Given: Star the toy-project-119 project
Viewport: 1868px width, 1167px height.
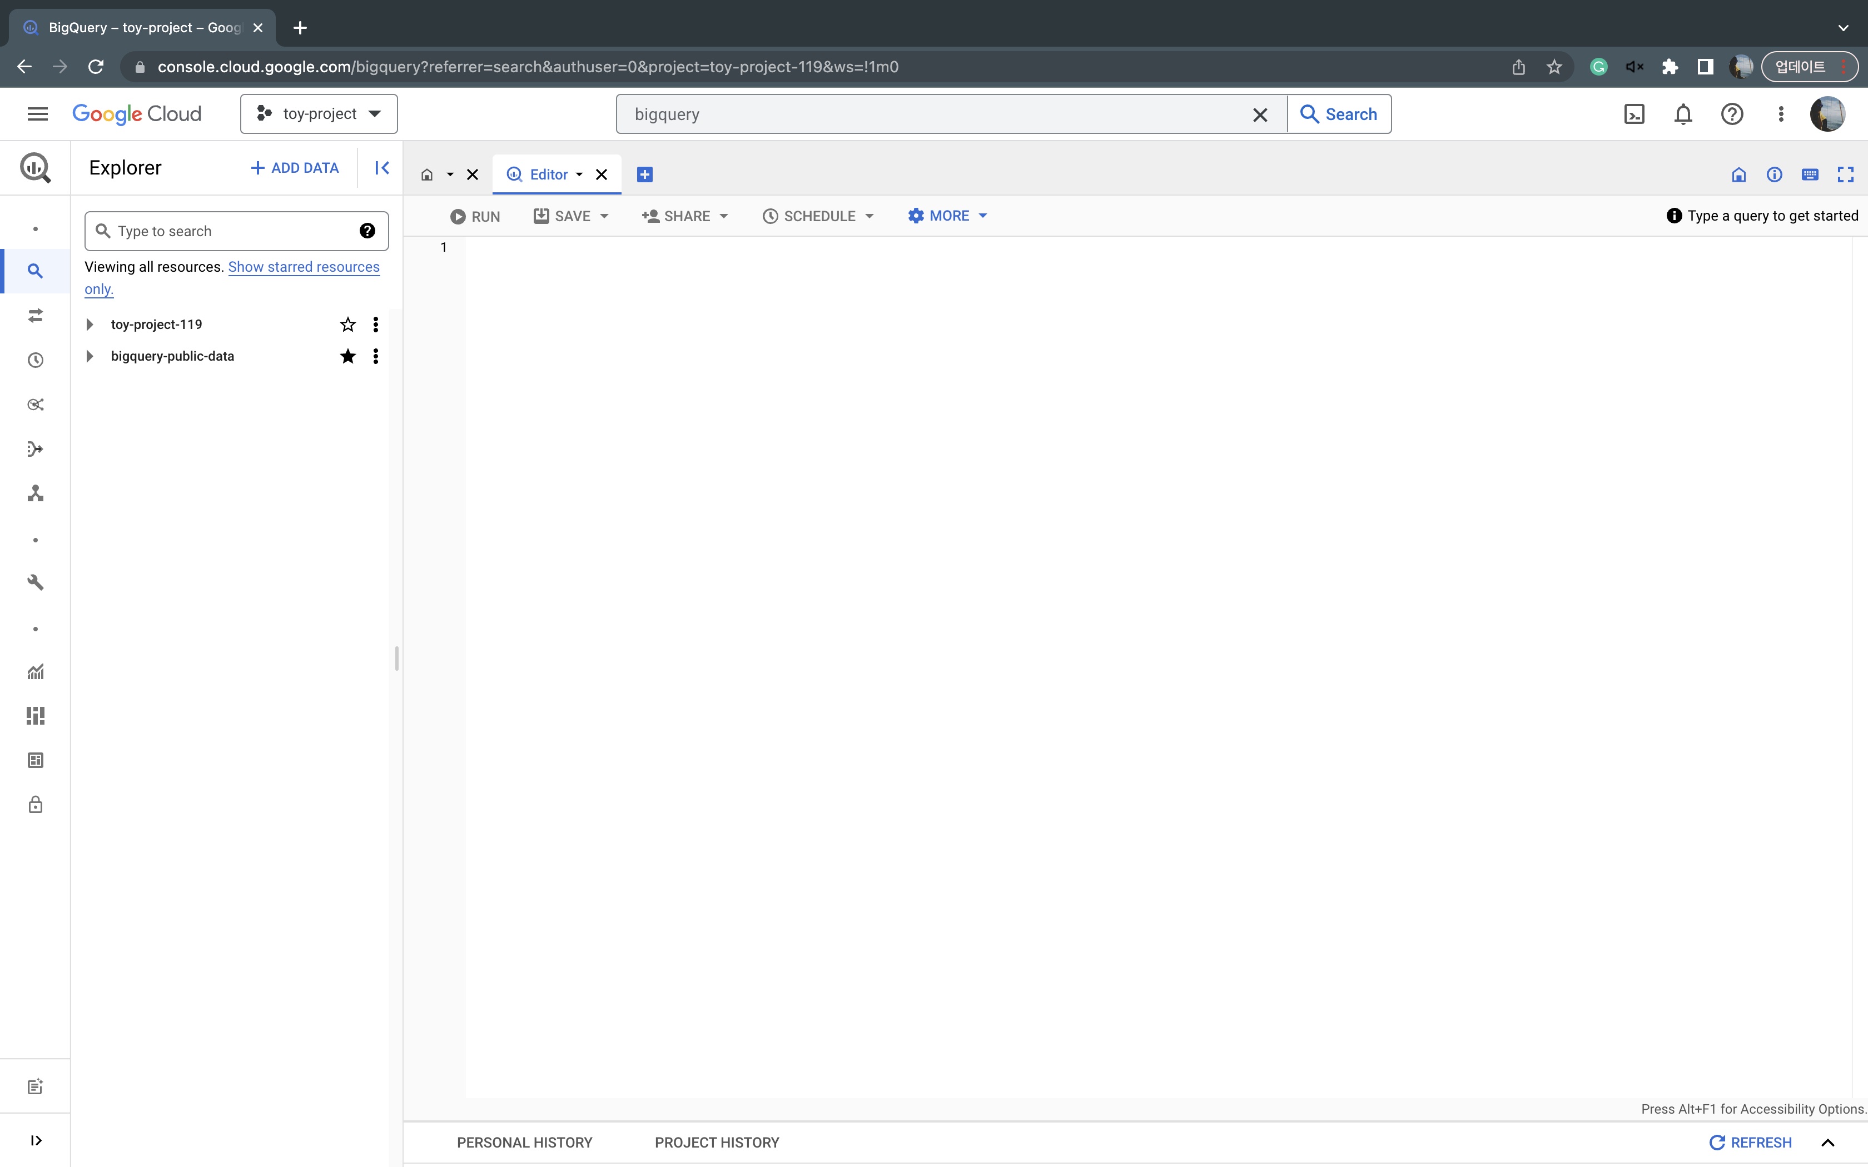Looking at the screenshot, I should tap(347, 324).
